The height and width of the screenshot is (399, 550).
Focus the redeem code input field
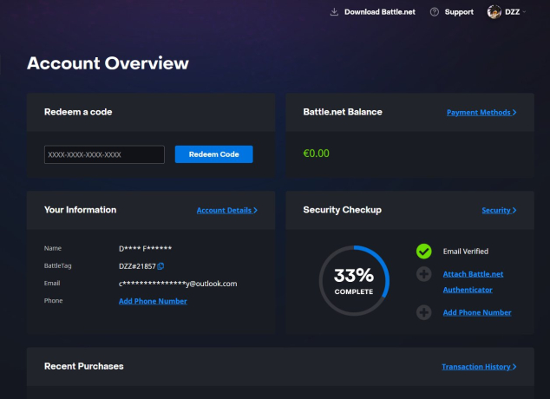105,154
